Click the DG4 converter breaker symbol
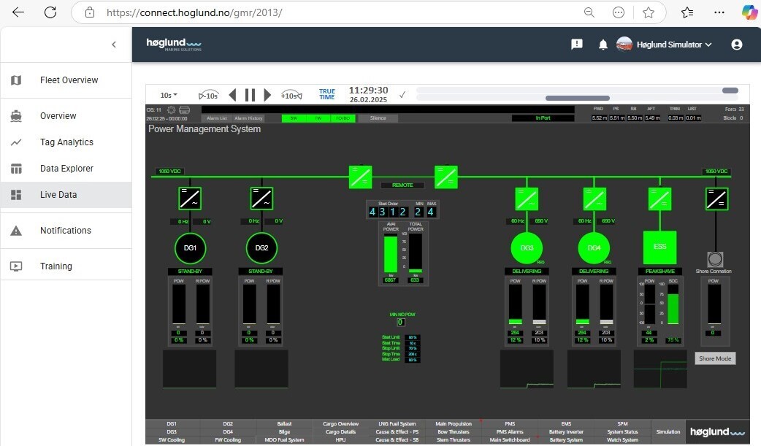 coord(594,199)
